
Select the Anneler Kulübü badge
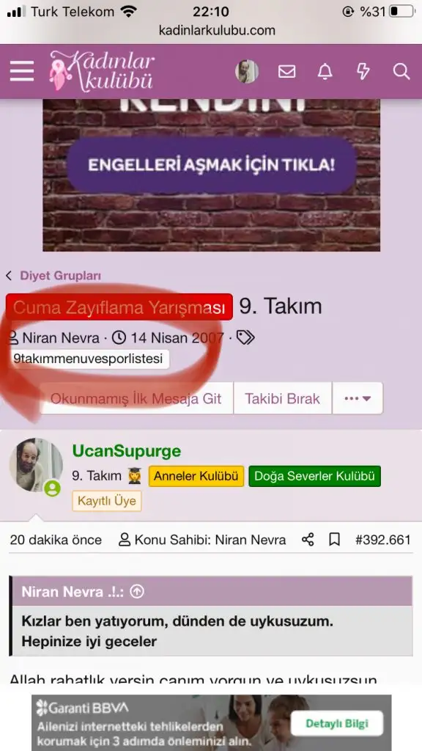[x=196, y=476]
